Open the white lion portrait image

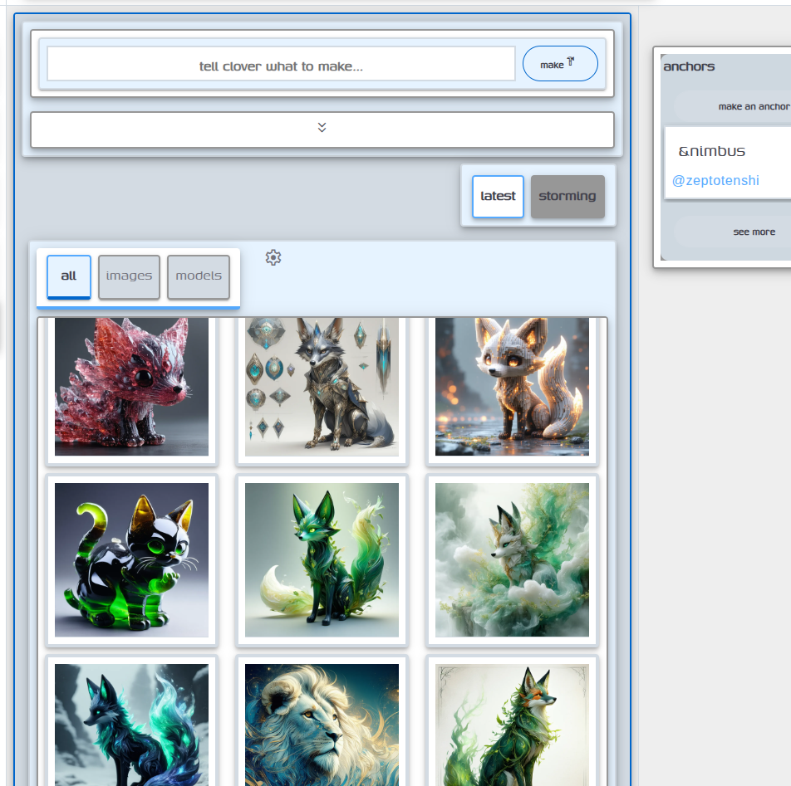[322, 724]
